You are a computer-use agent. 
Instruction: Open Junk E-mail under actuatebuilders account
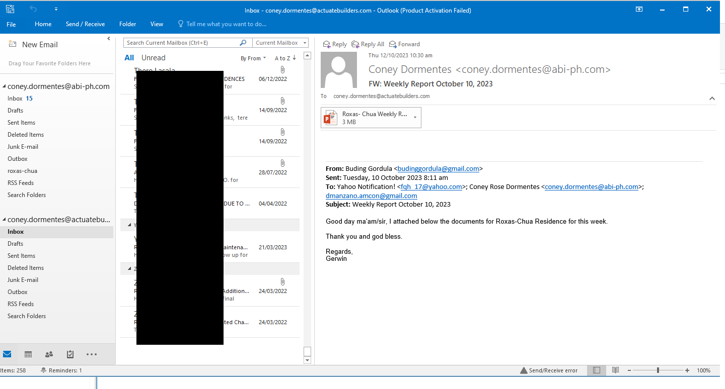coord(23,280)
